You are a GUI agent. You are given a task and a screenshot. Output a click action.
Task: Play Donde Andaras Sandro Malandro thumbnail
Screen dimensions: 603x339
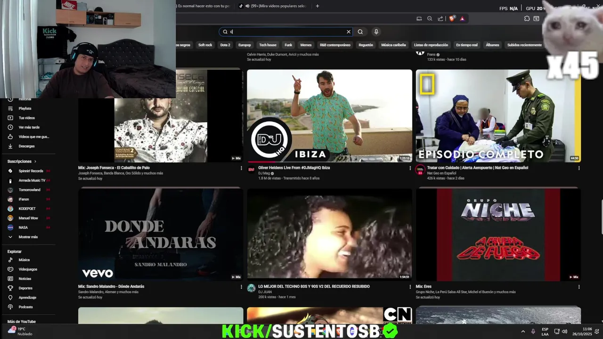[161, 234]
